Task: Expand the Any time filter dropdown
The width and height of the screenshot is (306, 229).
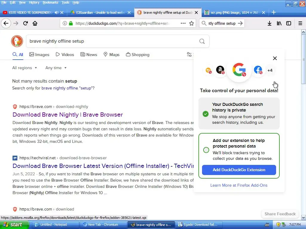Action: [56, 68]
